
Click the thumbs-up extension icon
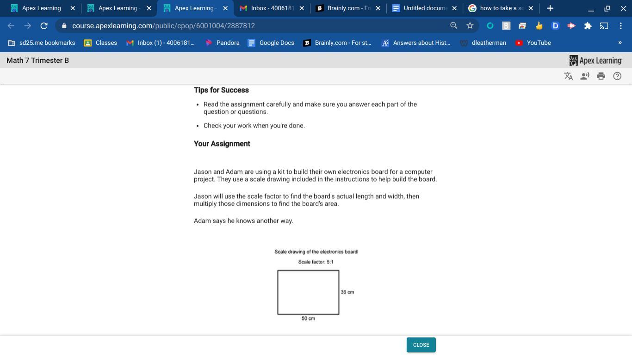(539, 26)
